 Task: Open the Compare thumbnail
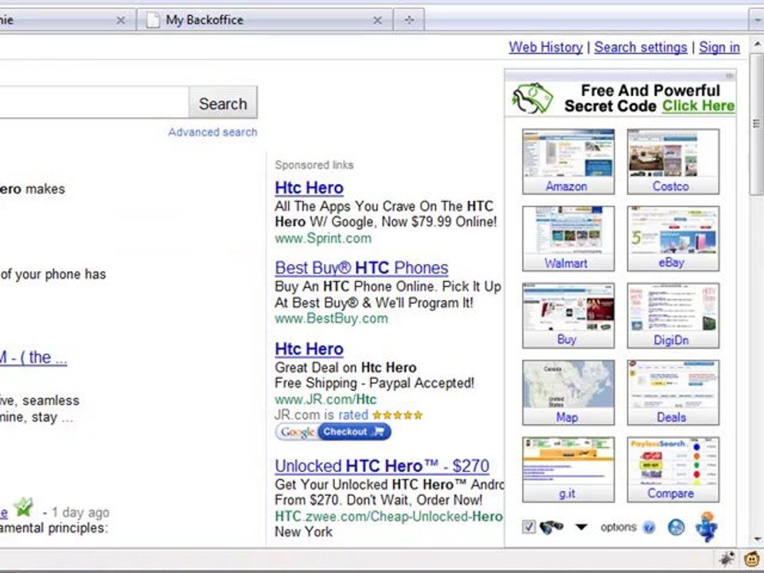673,470
